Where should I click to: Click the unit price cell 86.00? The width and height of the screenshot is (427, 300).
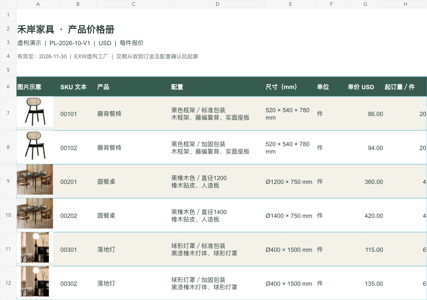[365, 114]
